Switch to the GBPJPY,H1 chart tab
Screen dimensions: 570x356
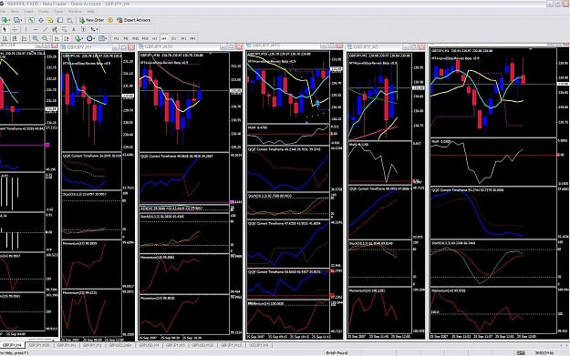coord(92,345)
